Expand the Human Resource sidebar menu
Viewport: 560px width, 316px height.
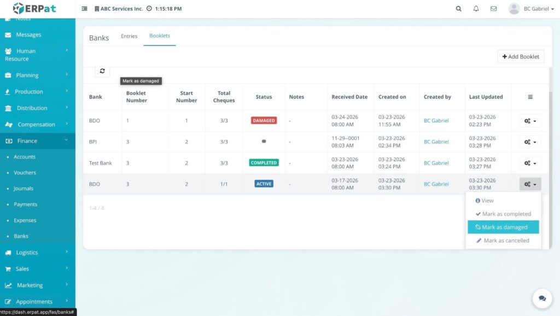point(37,55)
